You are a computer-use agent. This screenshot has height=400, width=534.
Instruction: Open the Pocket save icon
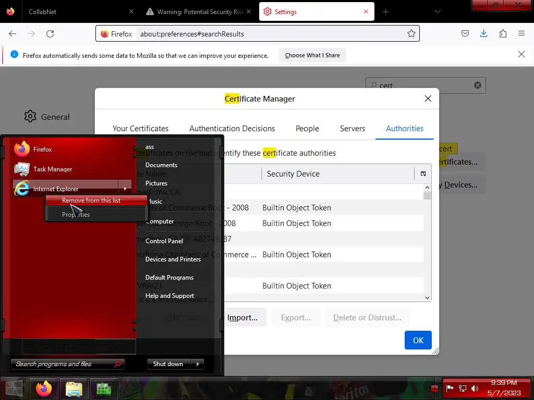465,33
